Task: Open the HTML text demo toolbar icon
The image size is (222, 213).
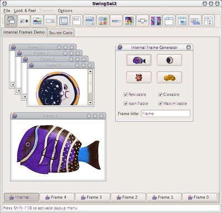Action: coord(77,21)
